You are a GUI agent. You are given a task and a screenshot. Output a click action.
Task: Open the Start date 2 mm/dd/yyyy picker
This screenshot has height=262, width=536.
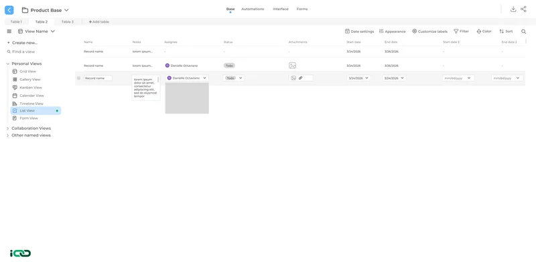[x=458, y=78]
